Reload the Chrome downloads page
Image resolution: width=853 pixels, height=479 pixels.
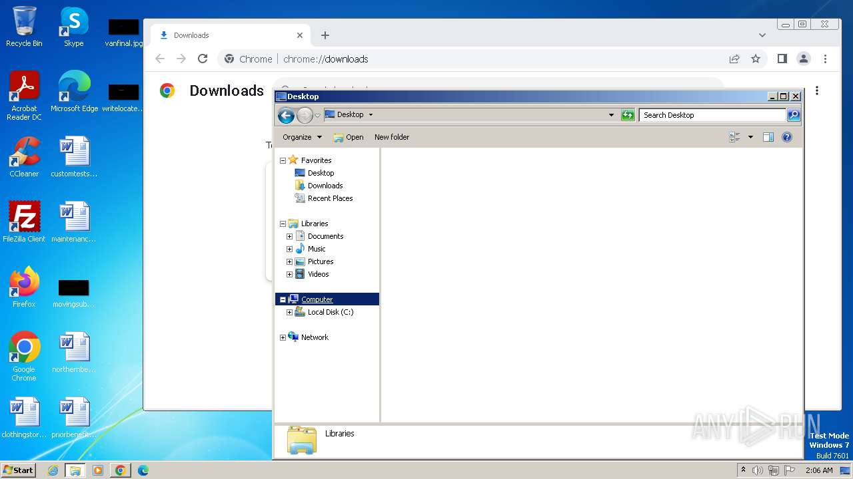203,59
